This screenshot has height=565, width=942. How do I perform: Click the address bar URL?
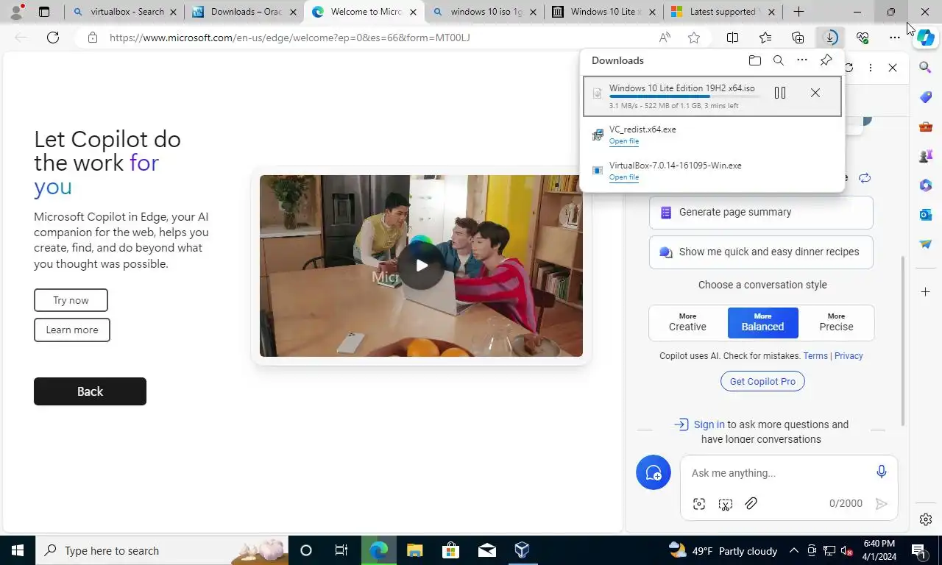[289, 38]
